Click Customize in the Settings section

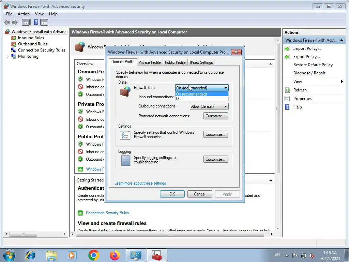(x=216, y=134)
